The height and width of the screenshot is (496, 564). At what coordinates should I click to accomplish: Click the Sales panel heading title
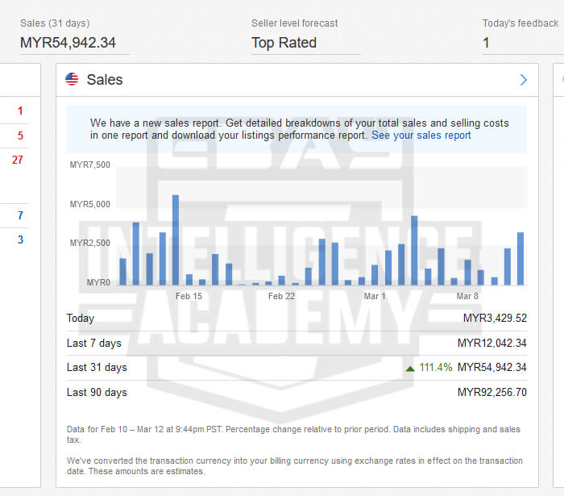[x=105, y=79]
